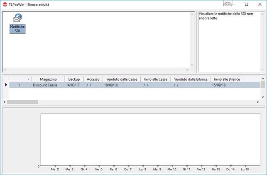Click the chart data point above Ma 2
267x175 pixels.
(55, 165)
